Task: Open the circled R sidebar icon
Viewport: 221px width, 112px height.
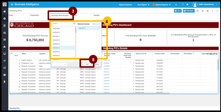Action: (5, 18)
